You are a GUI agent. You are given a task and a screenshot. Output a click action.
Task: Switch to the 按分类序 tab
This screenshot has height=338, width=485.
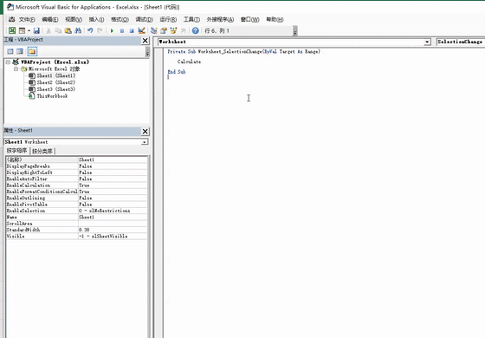[x=42, y=151]
